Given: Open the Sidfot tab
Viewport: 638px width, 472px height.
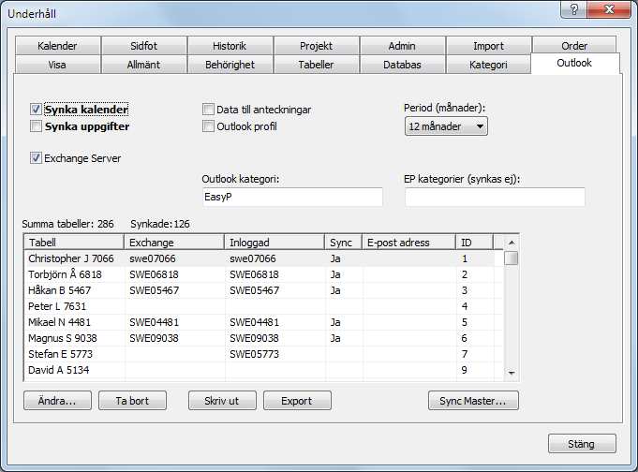Looking at the screenshot, I should (x=143, y=46).
